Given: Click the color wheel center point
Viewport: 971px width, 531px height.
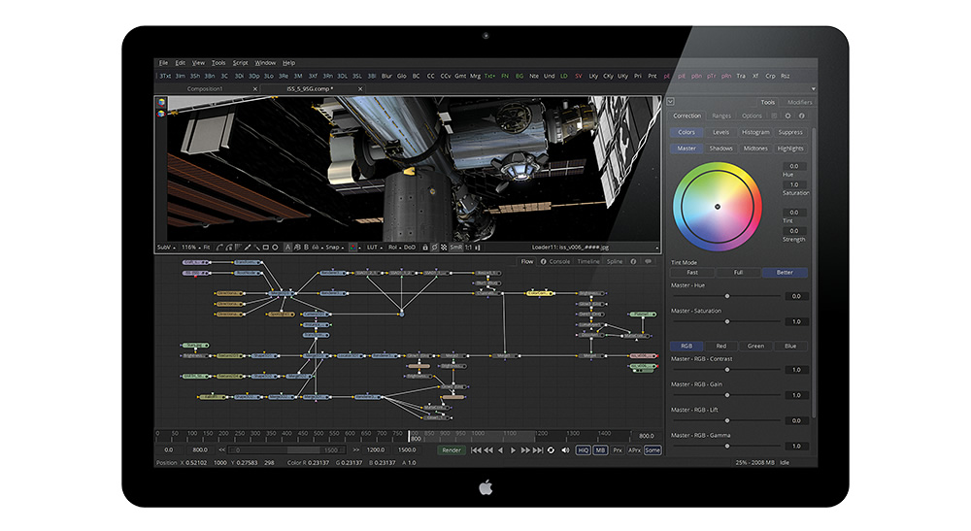Looking at the screenshot, I should click(x=718, y=207).
